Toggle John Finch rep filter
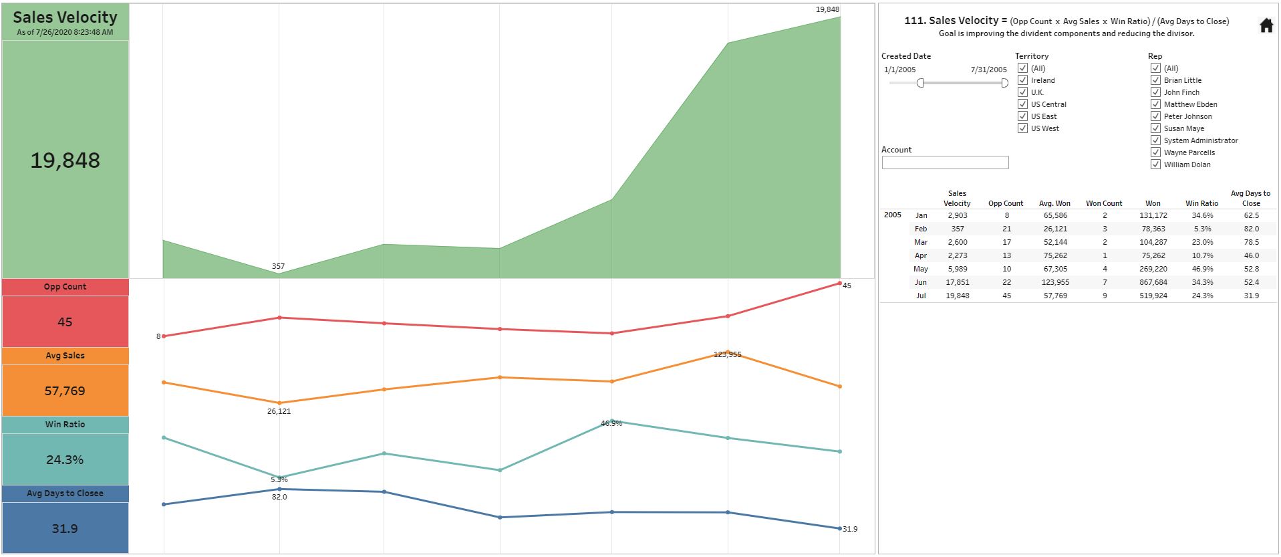 coord(1155,92)
